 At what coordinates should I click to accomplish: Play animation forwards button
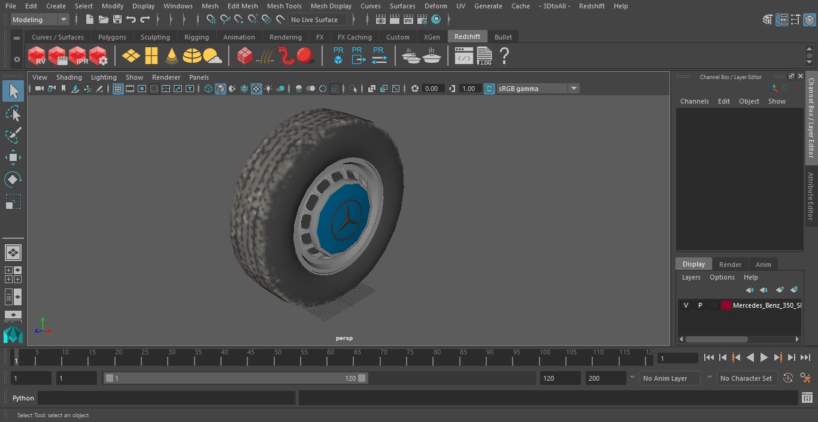click(x=764, y=357)
